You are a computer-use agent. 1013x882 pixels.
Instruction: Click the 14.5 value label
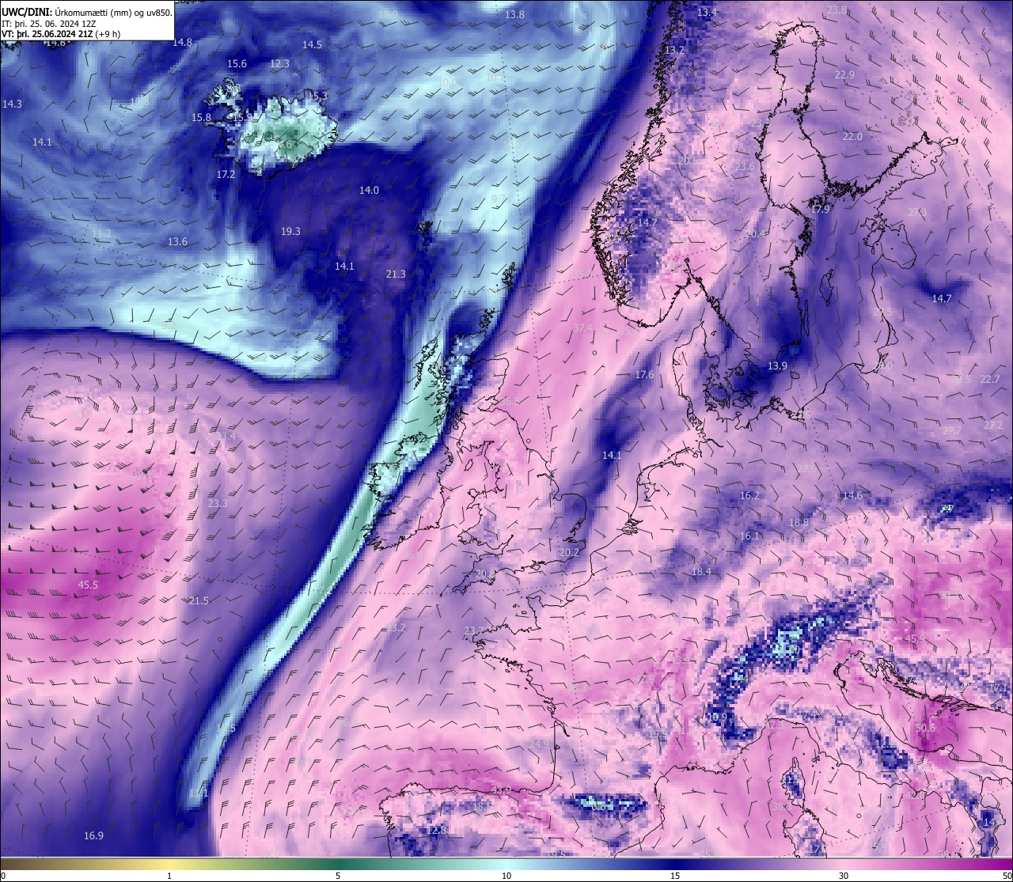313,45
